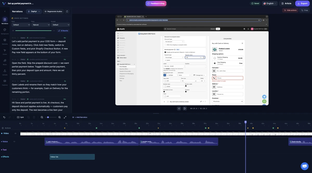Play the video preview
This screenshot has width=312, height=173.
coord(185,108)
